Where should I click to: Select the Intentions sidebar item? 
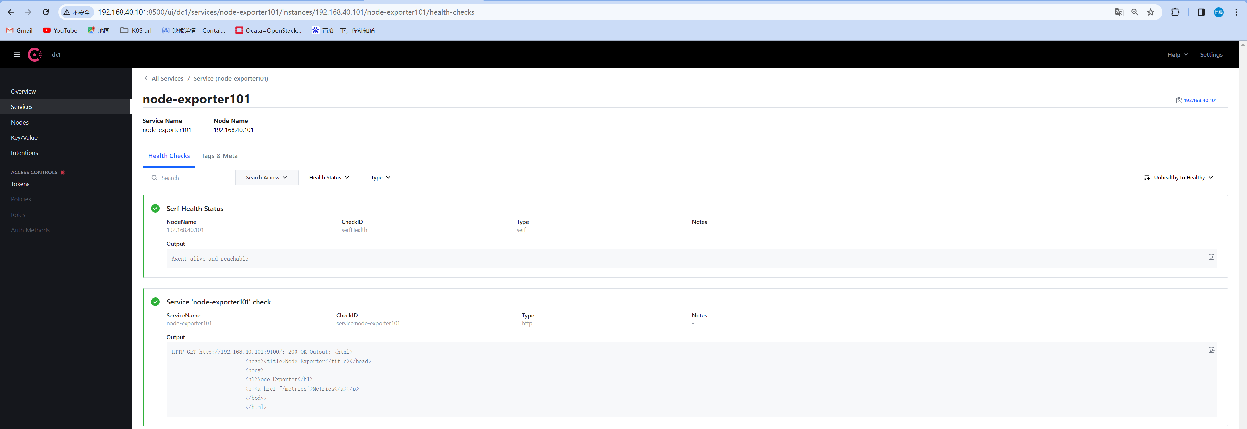pyautogui.click(x=24, y=153)
